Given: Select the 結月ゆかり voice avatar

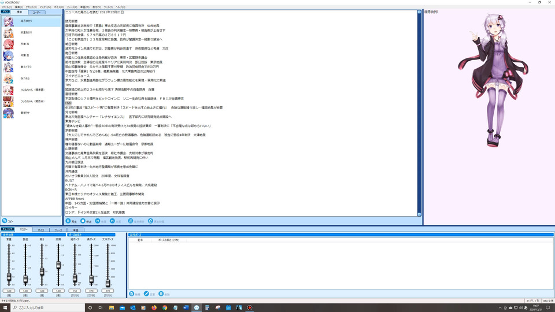Looking at the screenshot, I should click(x=9, y=21).
